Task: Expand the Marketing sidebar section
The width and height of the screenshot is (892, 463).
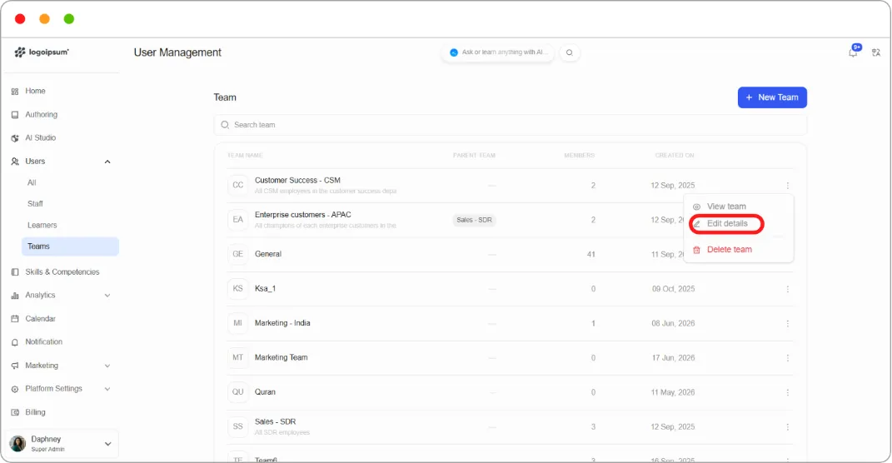Action: [107, 366]
